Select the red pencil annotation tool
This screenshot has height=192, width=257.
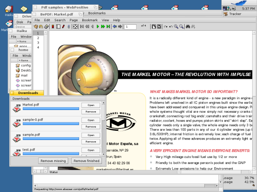pos(63,26)
